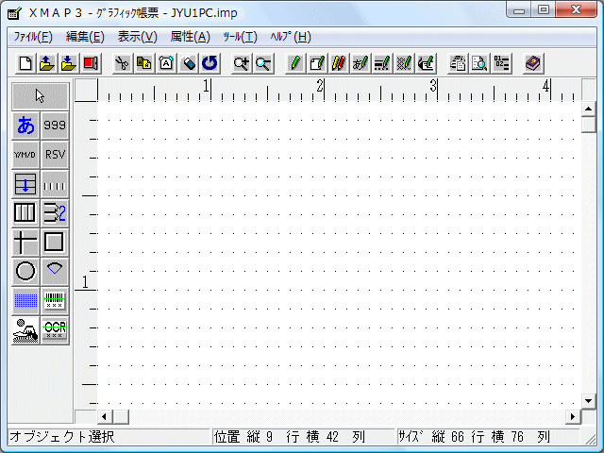The height and width of the screenshot is (453, 604).
Task: Select the arrow pointer selection tool
Action: pos(41,96)
